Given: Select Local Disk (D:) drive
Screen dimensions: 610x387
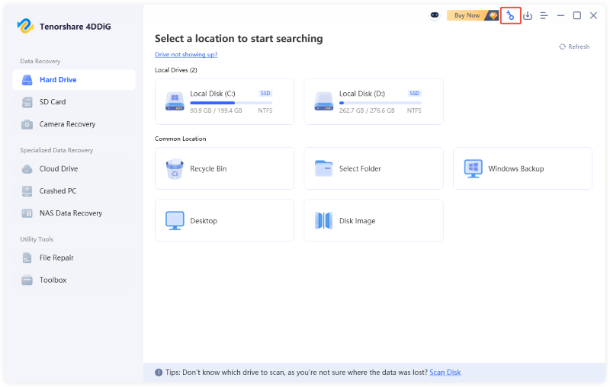Looking at the screenshot, I should (374, 101).
